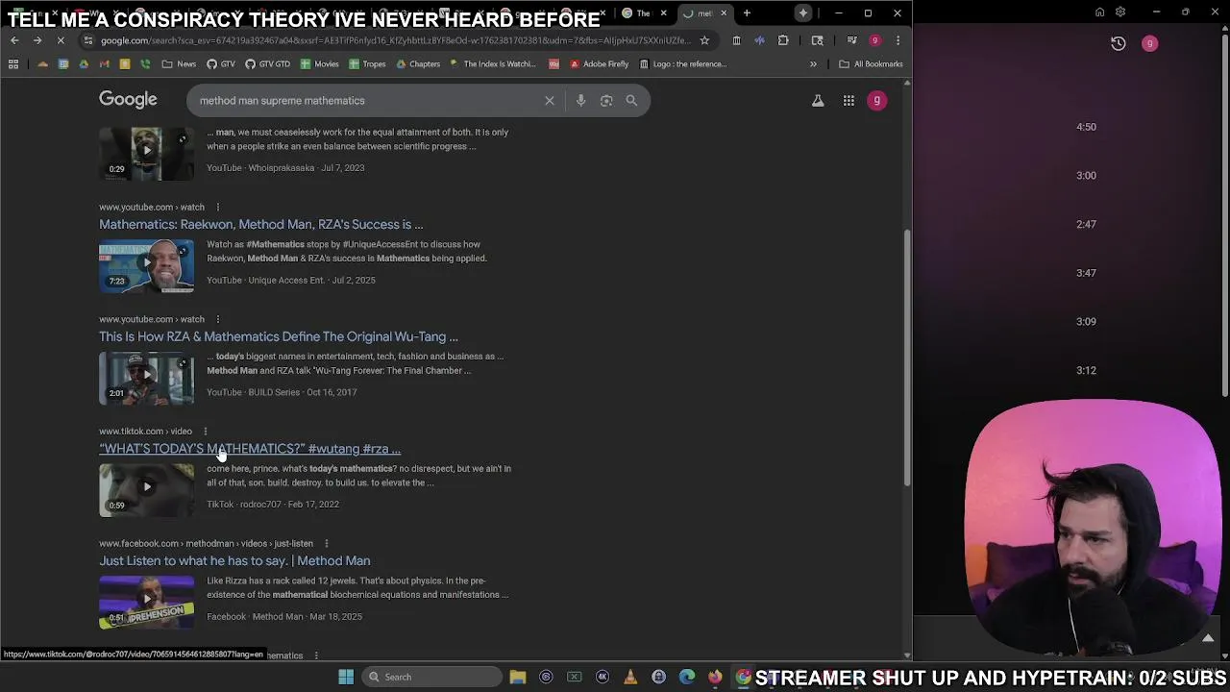Open Chrome three-dot menu
Screen dimensions: 1230x692
[x=898, y=40]
